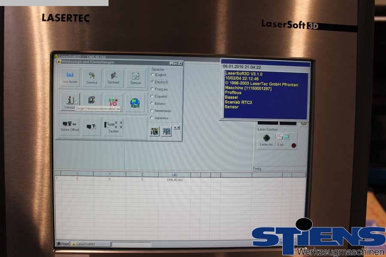Open the red I/O status icon
386x257 pixels.
click(x=113, y=102)
